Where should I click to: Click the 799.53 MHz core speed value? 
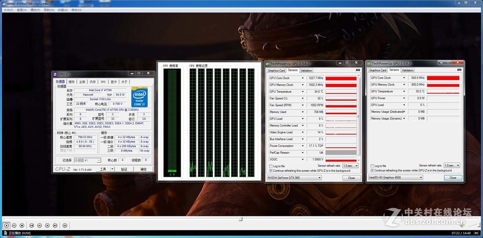tap(85, 137)
